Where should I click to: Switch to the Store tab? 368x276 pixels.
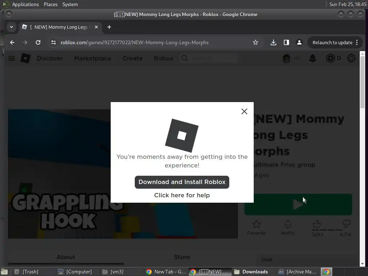[x=182, y=257]
